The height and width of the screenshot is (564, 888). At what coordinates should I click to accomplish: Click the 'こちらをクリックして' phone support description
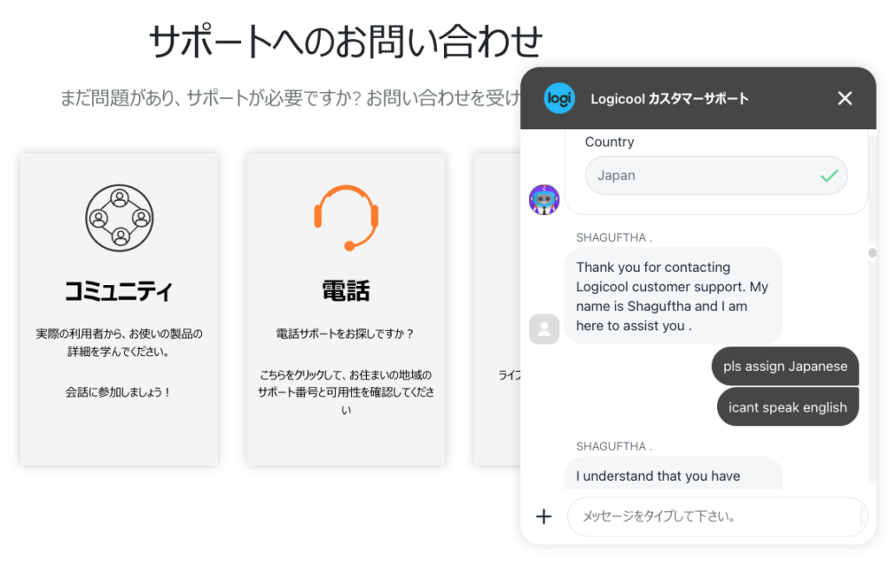(346, 392)
